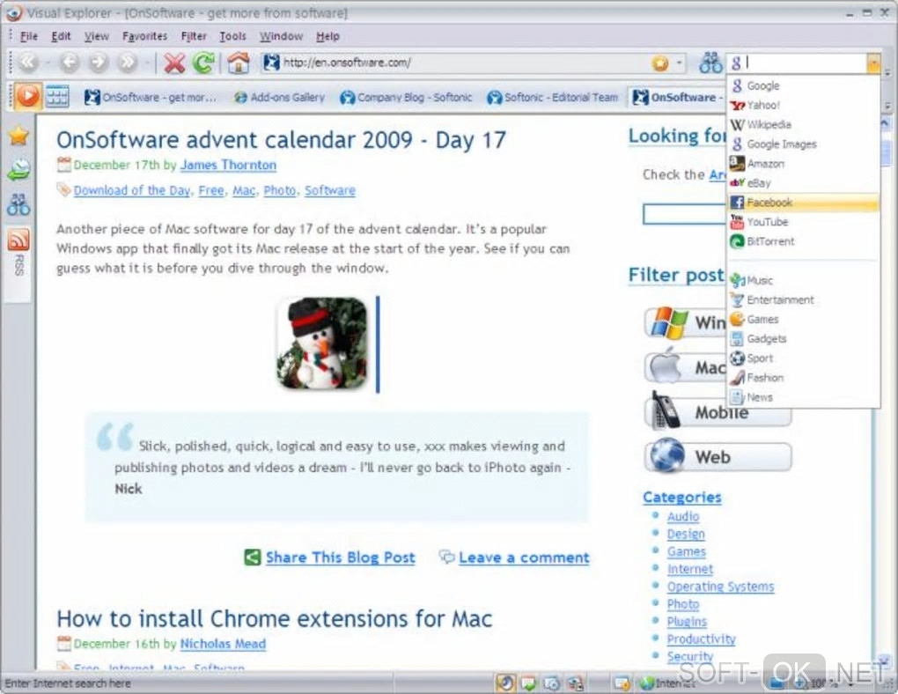The height and width of the screenshot is (694, 898).
Task: Open the Productivity category link
Action: [701, 639]
